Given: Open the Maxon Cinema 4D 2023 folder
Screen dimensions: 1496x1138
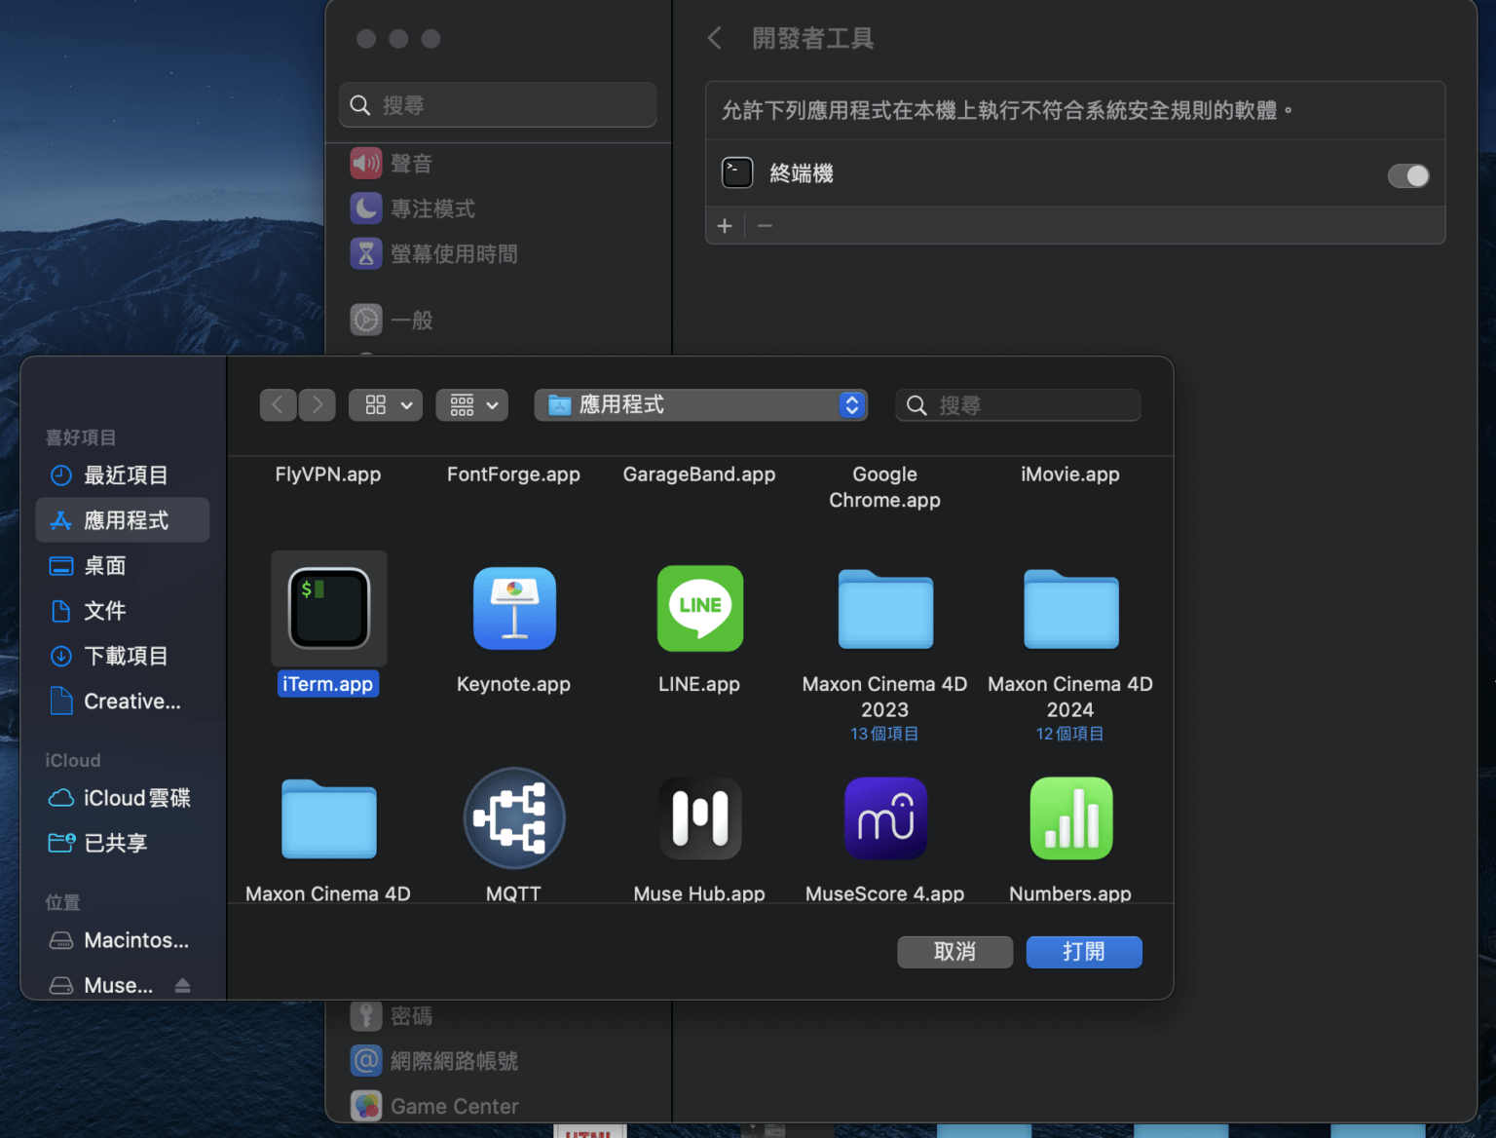Looking at the screenshot, I should 884,609.
